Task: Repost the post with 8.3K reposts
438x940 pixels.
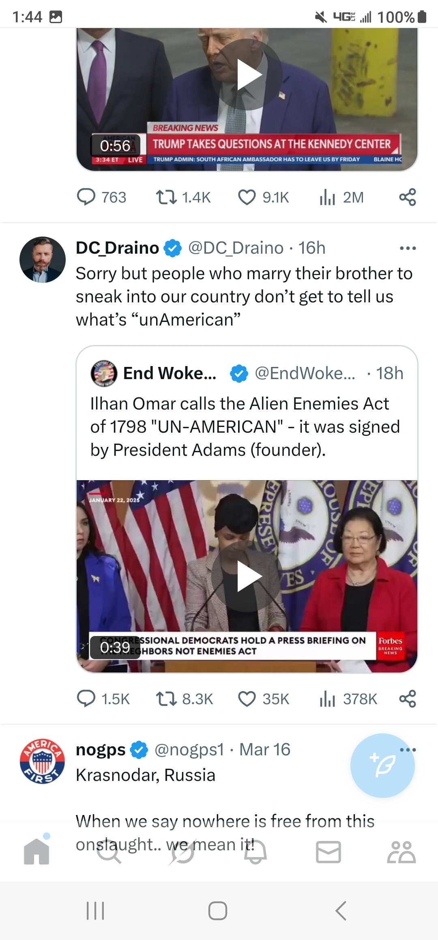Action: pyautogui.click(x=166, y=699)
